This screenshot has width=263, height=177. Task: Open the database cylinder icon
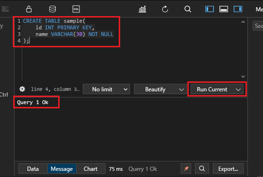[x=53, y=9]
